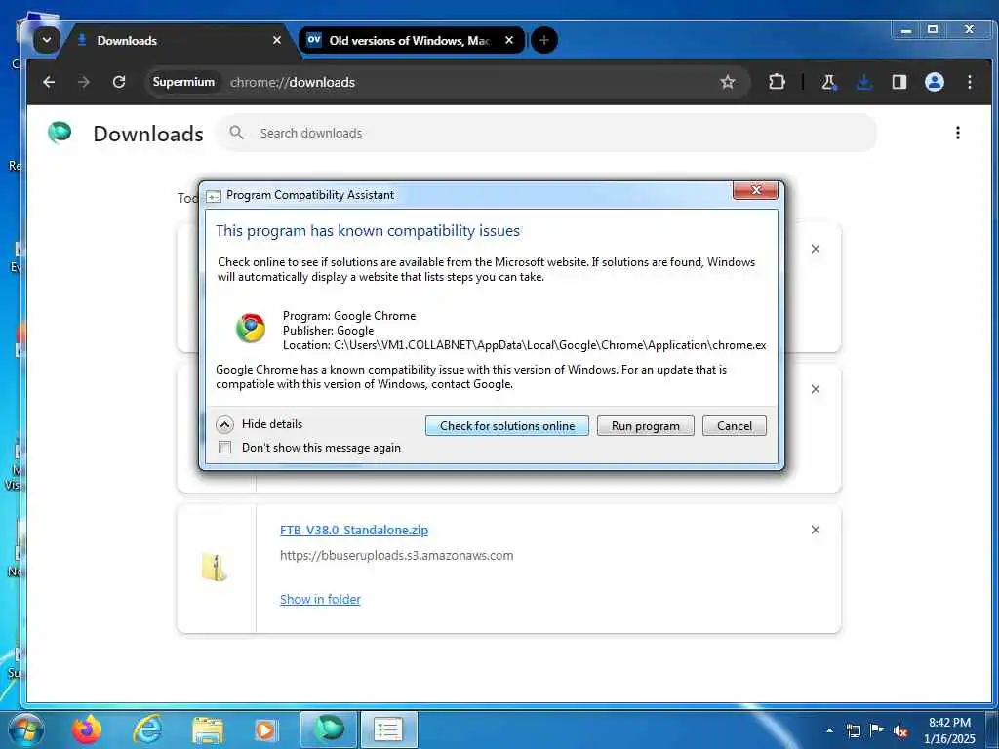Open Windows Media Player from taskbar

266,730
